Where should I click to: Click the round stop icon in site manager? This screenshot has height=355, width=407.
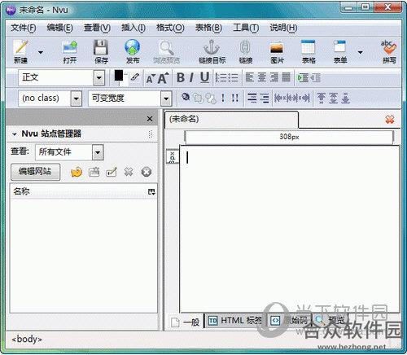[147, 172]
